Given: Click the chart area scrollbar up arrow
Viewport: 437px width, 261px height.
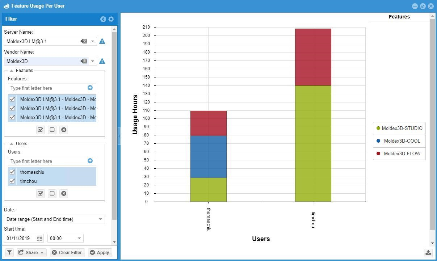Looking at the screenshot, I should [x=432, y=16].
